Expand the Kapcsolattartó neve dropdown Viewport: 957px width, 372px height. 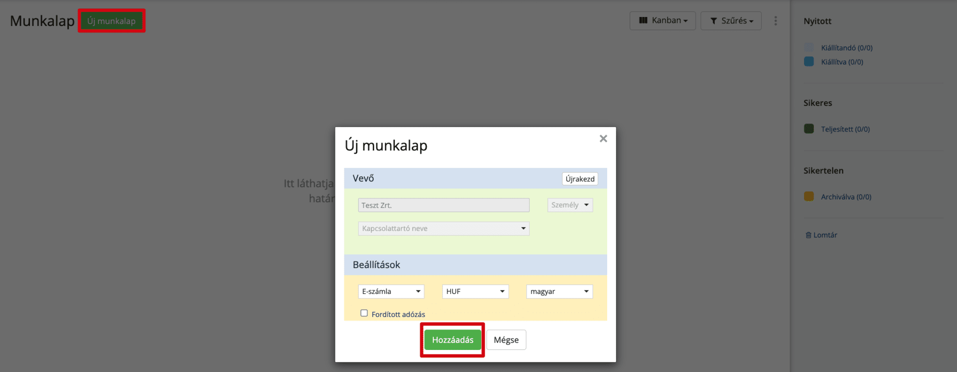coord(444,228)
